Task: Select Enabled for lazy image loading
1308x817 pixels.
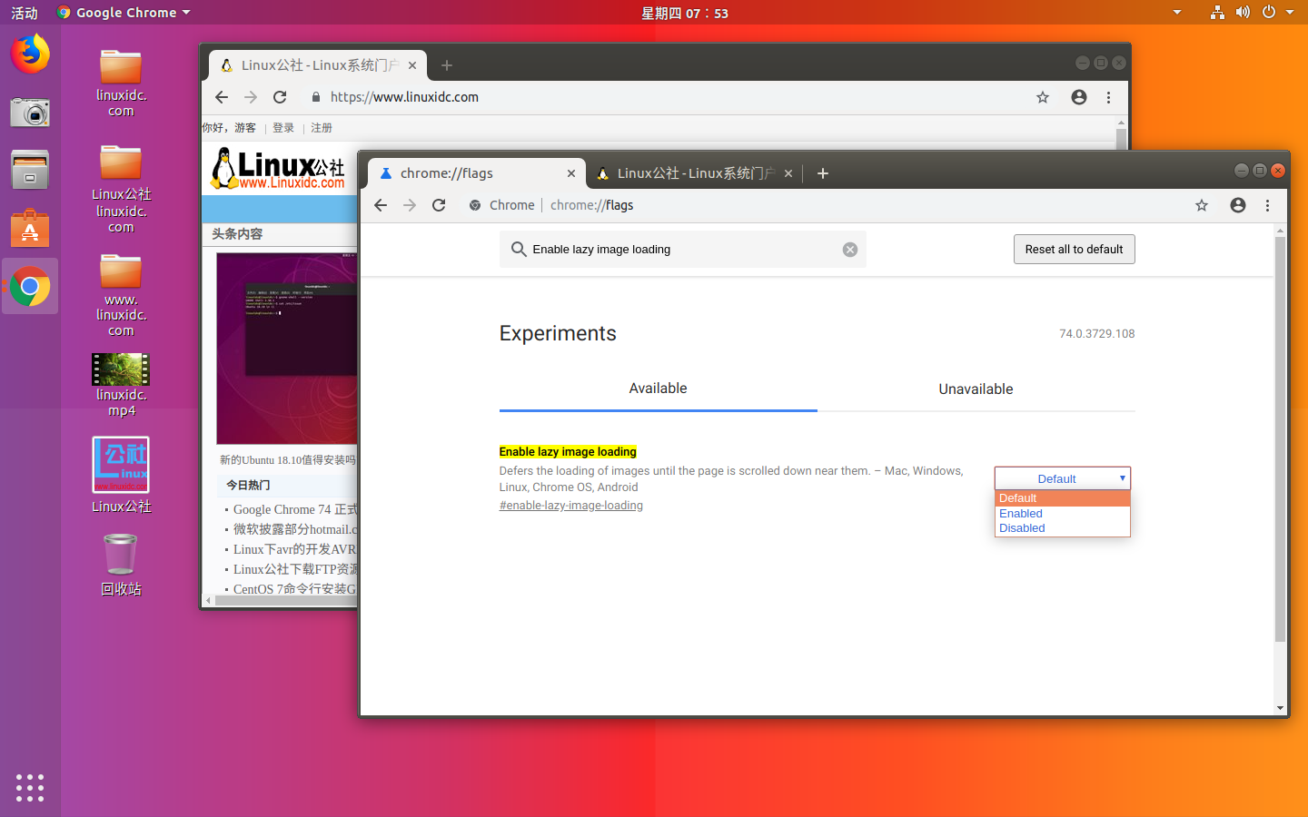Action: click(1063, 514)
